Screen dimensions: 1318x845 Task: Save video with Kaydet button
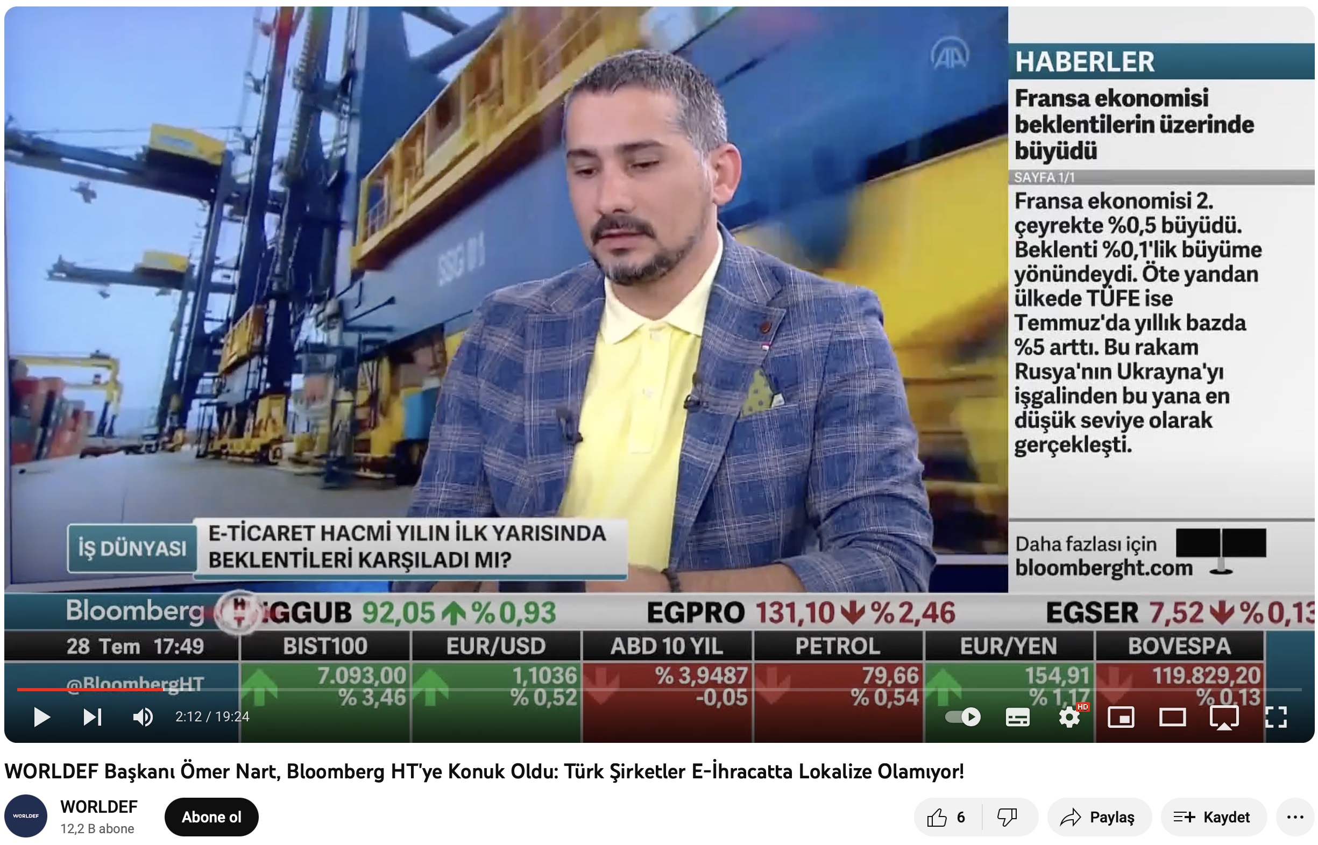coord(1213,818)
